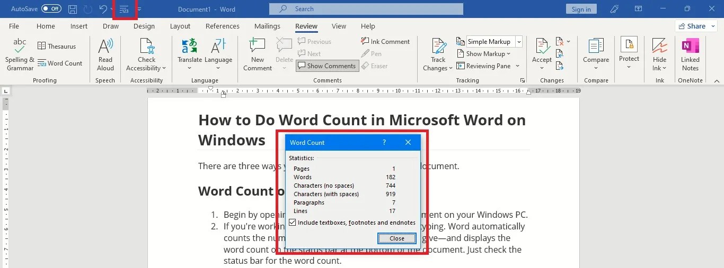Switch to the Design tab
724x268 pixels.
pyautogui.click(x=144, y=26)
